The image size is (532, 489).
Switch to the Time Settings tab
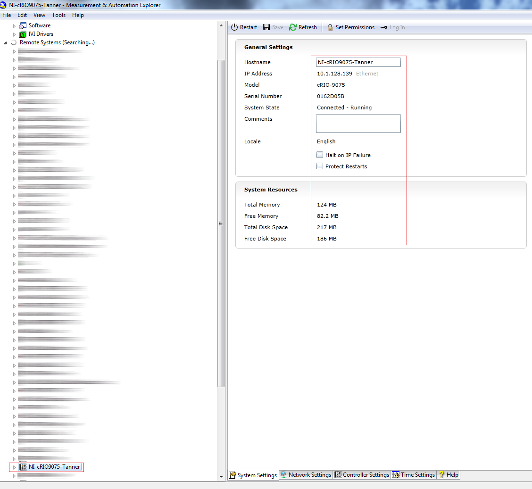tap(414, 475)
